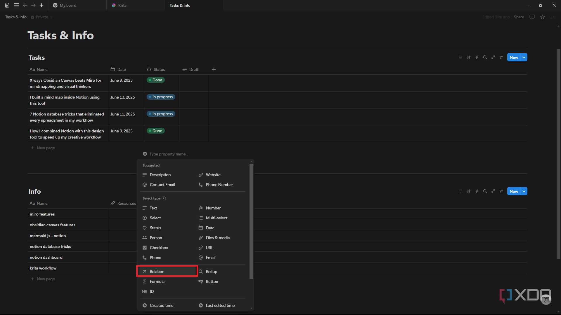
Task: Click New page under Tasks table
Action: (x=43, y=148)
